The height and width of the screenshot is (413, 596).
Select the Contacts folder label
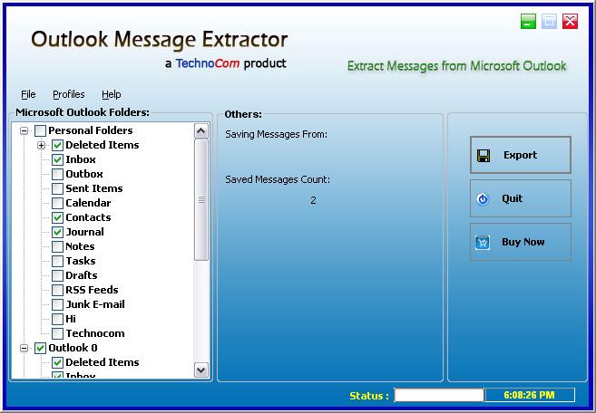(x=88, y=217)
